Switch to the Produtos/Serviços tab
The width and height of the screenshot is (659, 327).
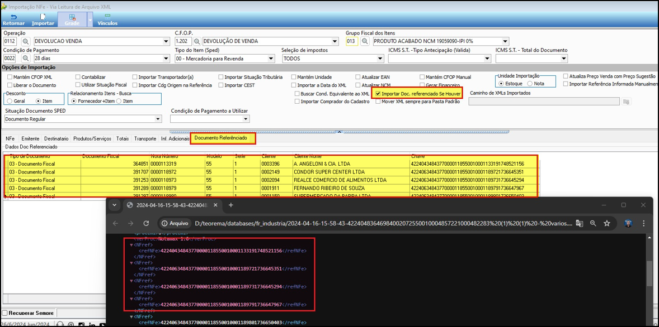click(x=92, y=138)
